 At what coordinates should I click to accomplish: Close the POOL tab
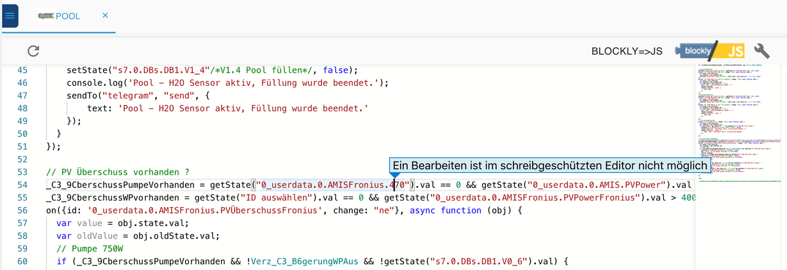point(105,15)
